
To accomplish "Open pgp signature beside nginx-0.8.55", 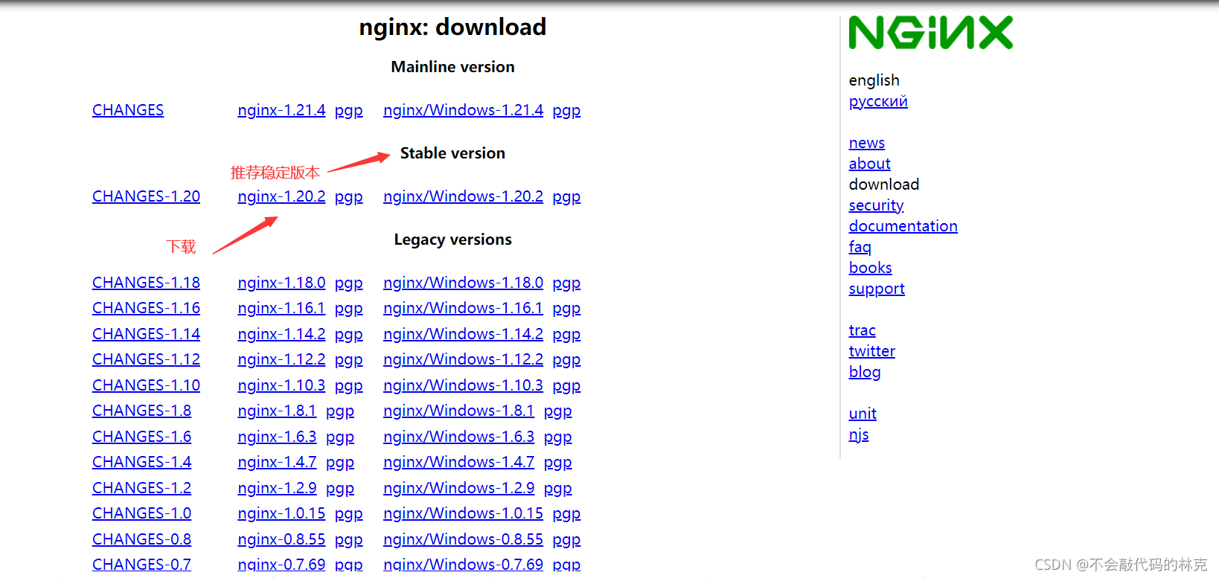I will 348,540.
